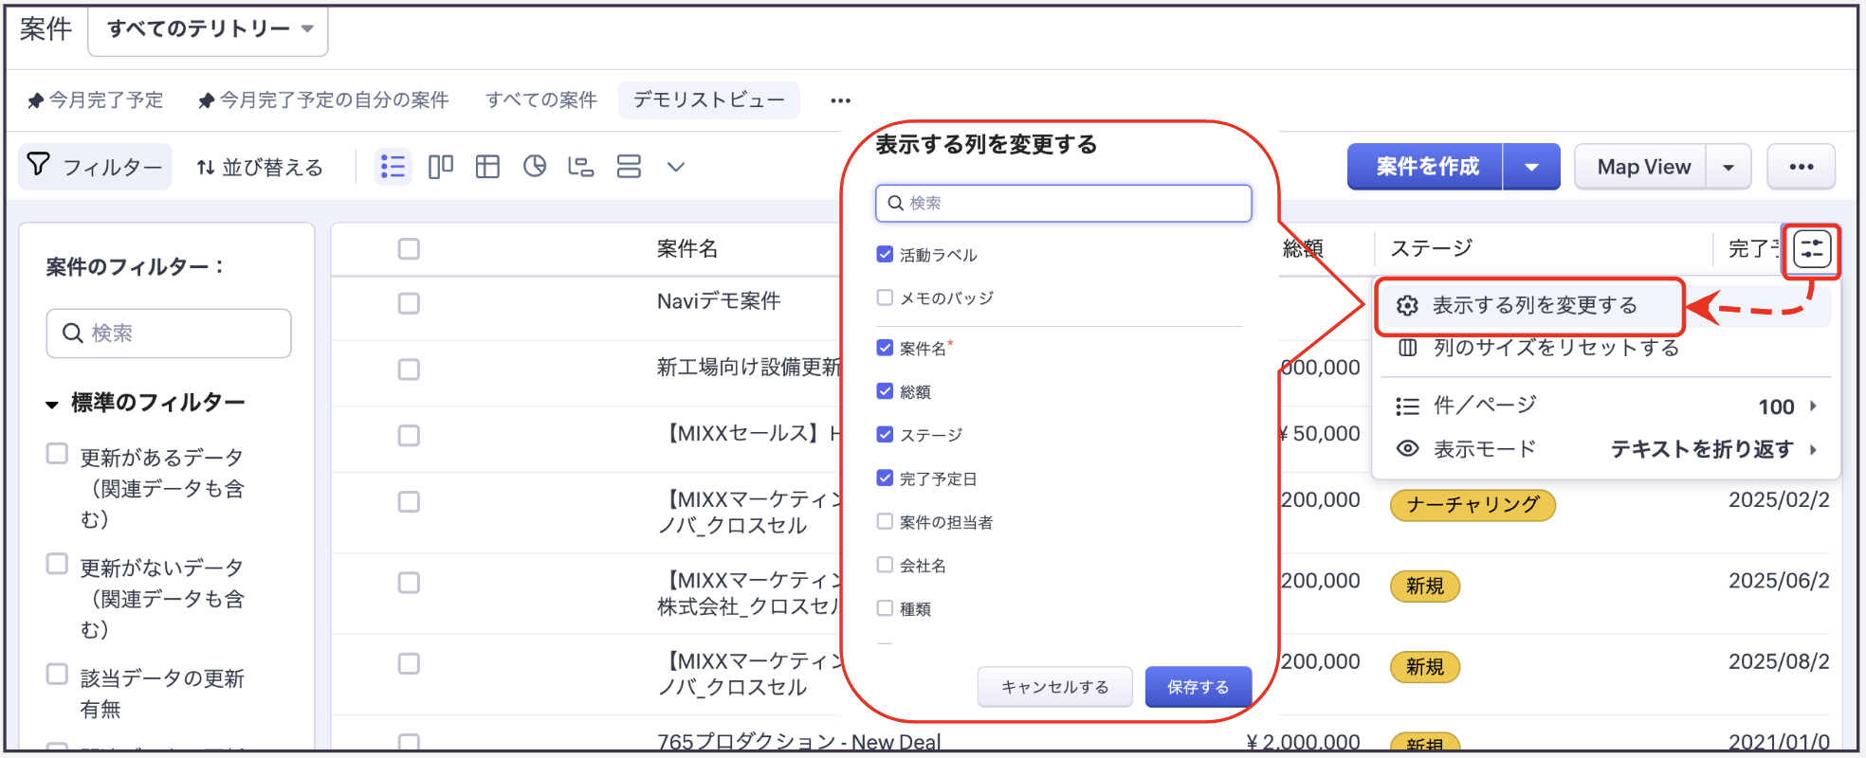Switch to the list view icon
Image resolution: width=1866 pixels, height=758 pixels.
(393, 167)
